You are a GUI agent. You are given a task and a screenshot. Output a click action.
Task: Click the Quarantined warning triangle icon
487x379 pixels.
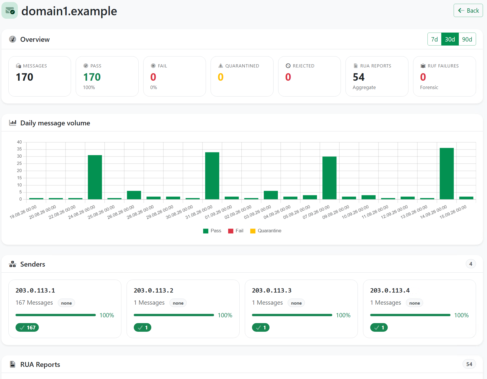pyautogui.click(x=221, y=66)
